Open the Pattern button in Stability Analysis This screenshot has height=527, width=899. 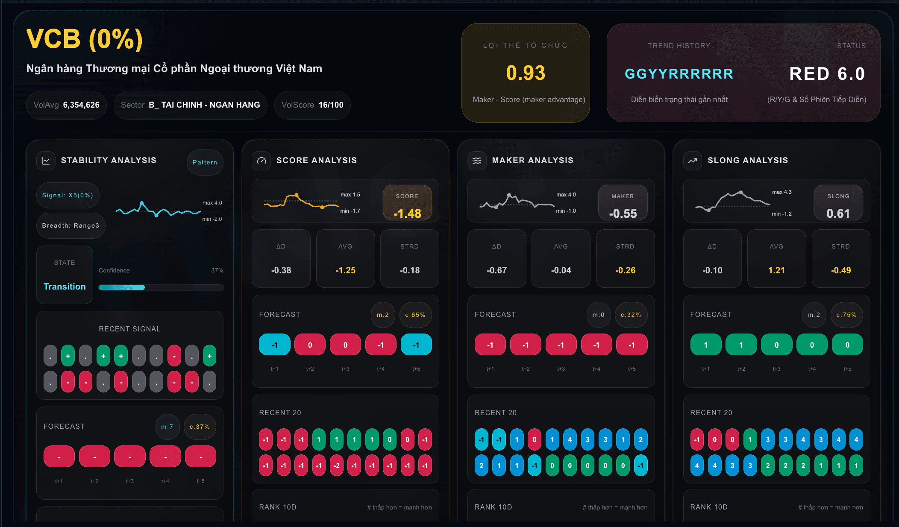click(x=205, y=162)
